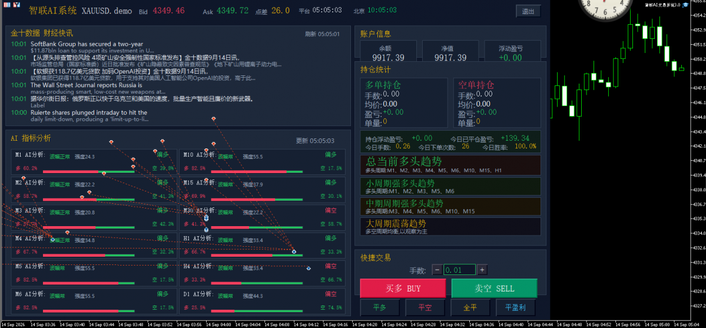Click the M2 AI分析 row label

click(29, 183)
